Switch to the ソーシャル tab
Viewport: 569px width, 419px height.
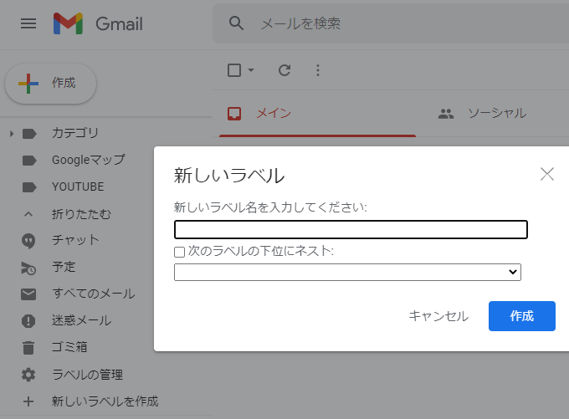tap(496, 114)
